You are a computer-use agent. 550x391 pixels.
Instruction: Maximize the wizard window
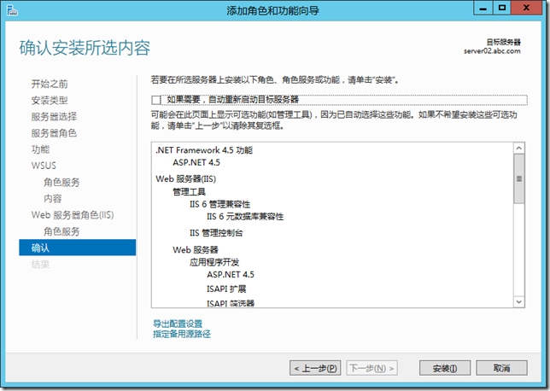click(502, 8)
